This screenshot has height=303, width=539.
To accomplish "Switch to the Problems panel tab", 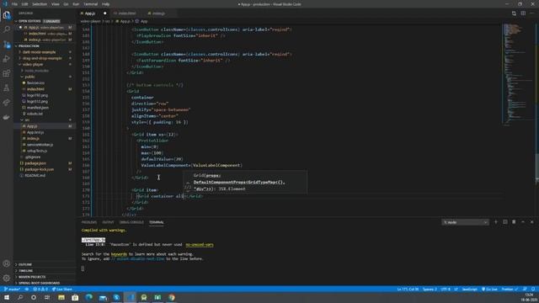I will click(89, 222).
